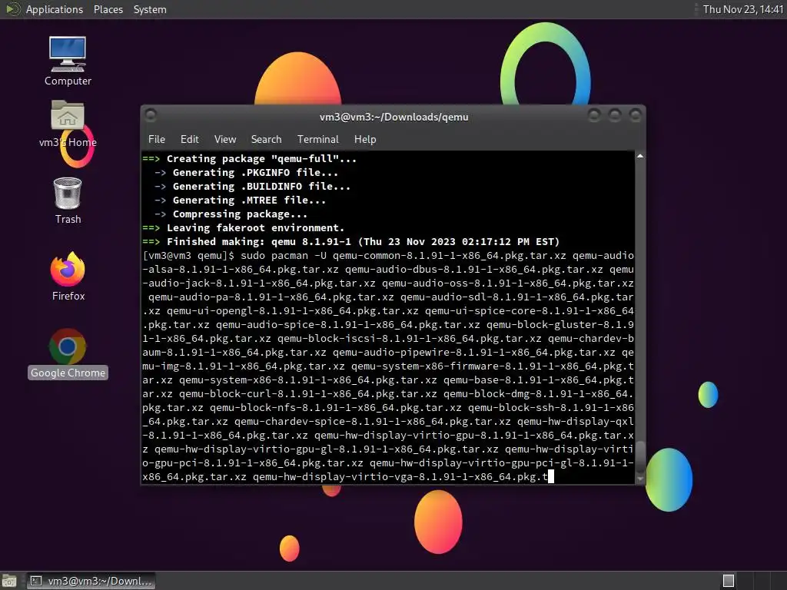The width and height of the screenshot is (787, 590).
Task: Minimize the terminal window
Action: tap(594, 116)
